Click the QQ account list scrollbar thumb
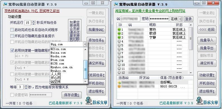Screen dimensions: 222x109 pos(191,39)
